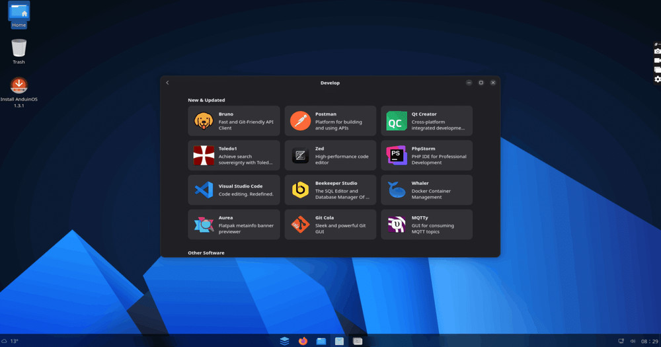Open the side panel settings gear
This screenshot has width=661, height=347.
point(657,79)
